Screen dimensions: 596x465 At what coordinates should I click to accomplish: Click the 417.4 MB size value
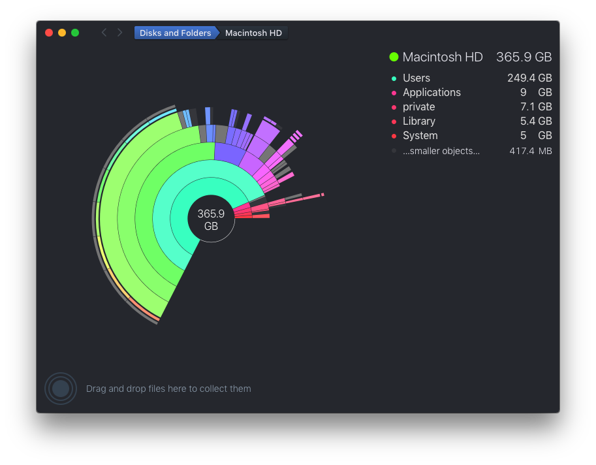pos(531,151)
